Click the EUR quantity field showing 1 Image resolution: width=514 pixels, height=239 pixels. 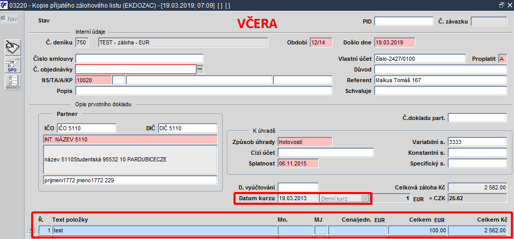point(391,198)
